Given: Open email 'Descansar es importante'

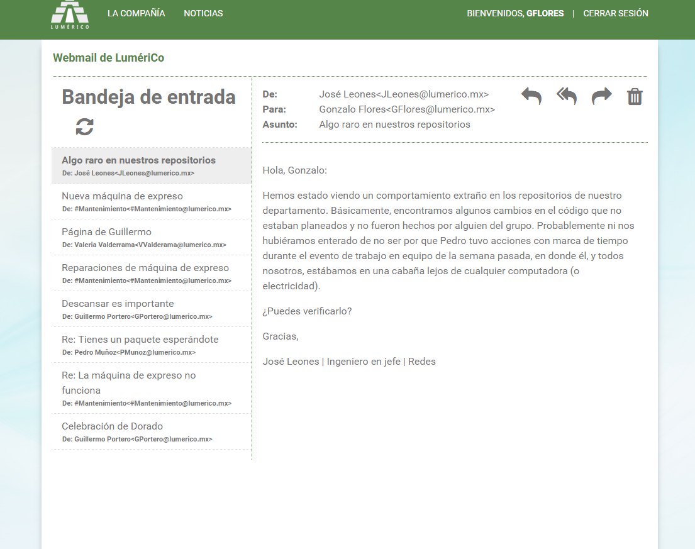Looking at the screenshot, I should [152, 309].
